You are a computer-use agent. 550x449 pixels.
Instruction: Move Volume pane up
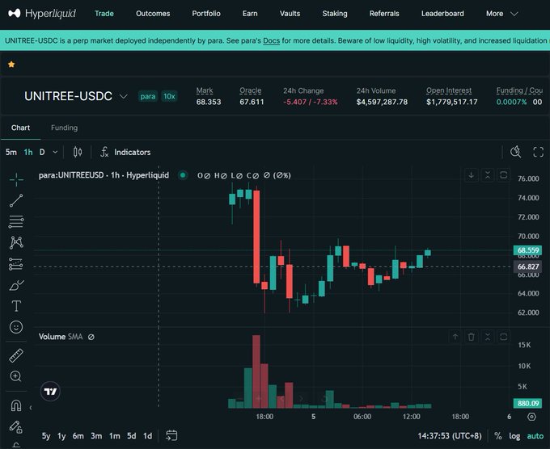(455, 337)
